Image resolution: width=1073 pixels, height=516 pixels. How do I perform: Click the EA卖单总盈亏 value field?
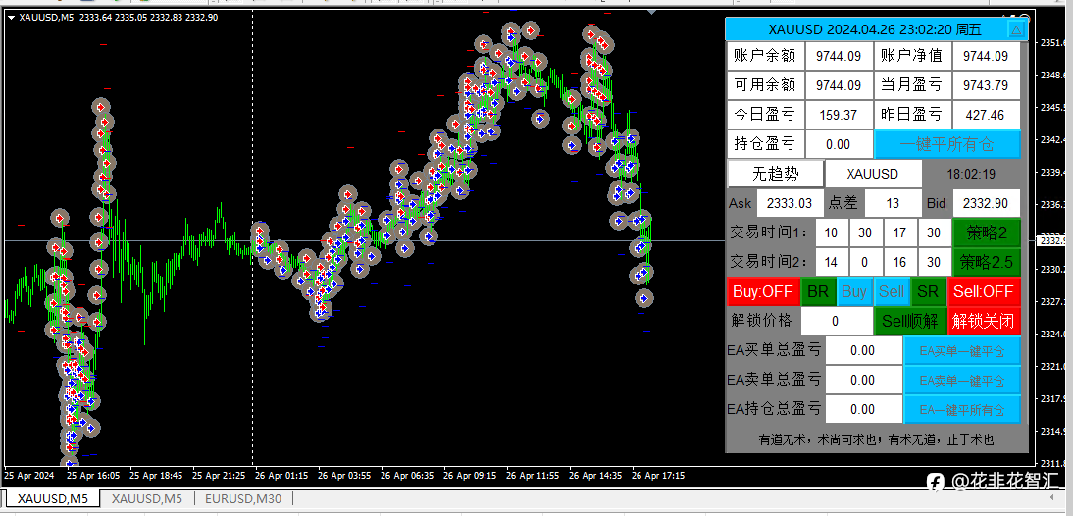click(863, 380)
